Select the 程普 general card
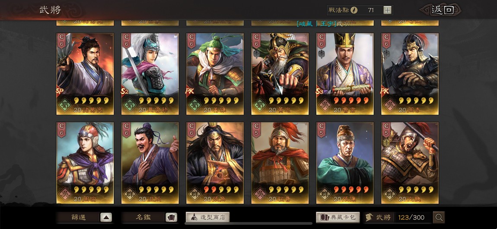497x229 pixels. pyautogui.click(x=280, y=163)
